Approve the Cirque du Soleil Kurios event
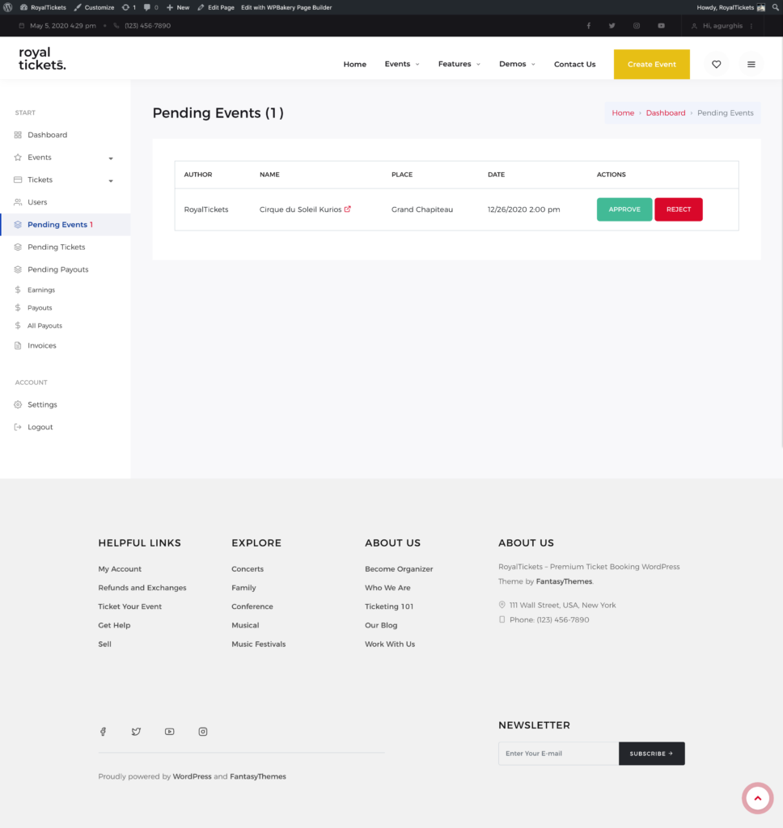Viewport: 783px width, 828px height. (624, 209)
